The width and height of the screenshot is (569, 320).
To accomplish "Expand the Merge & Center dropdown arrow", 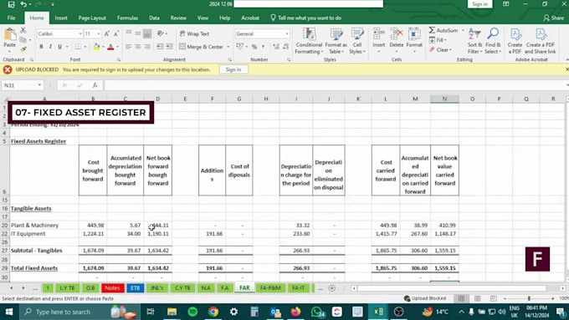I will [228, 47].
